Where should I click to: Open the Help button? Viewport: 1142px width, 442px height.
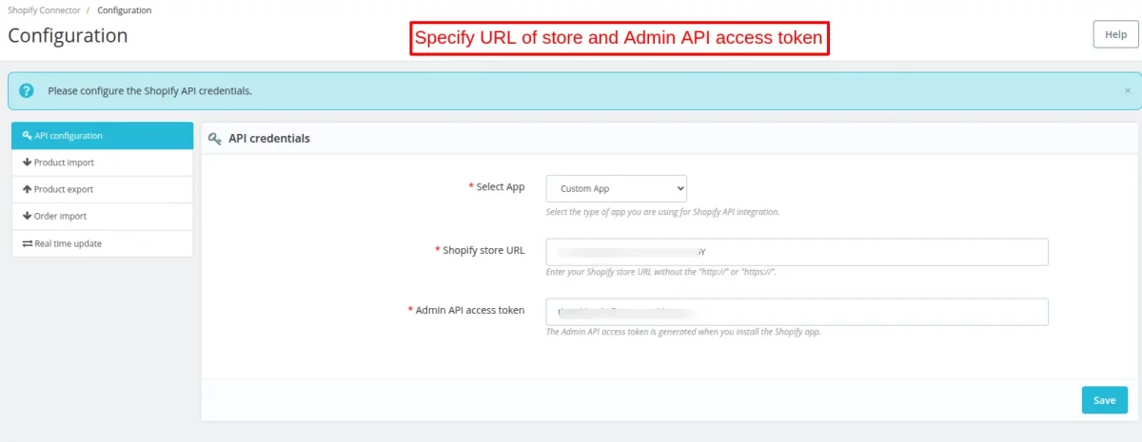coord(1115,34)
